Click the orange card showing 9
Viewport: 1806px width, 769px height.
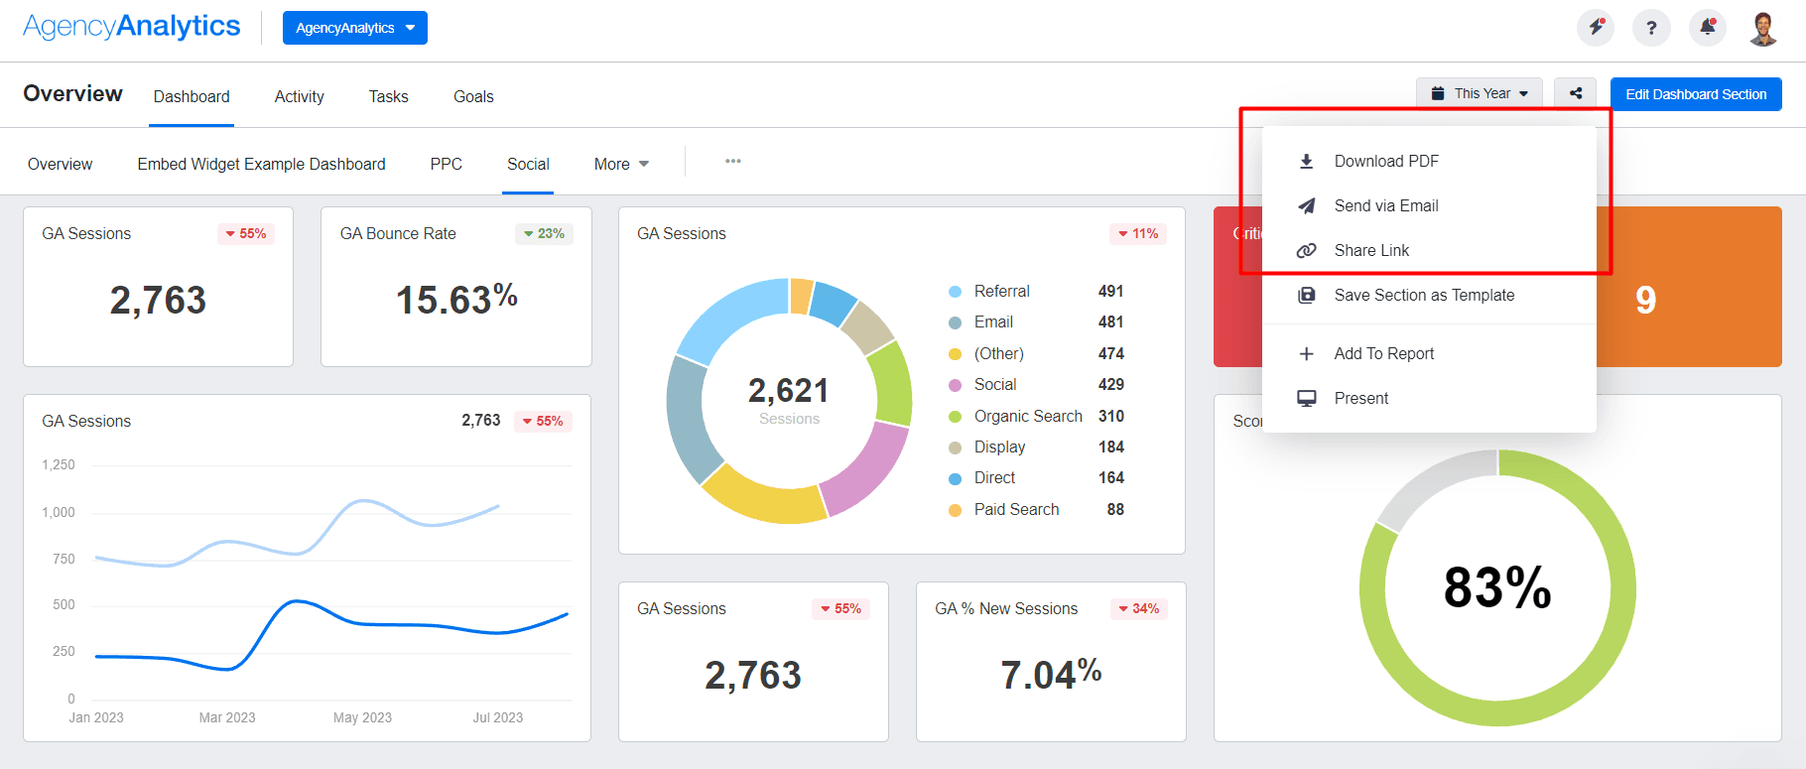point(1689,288)
